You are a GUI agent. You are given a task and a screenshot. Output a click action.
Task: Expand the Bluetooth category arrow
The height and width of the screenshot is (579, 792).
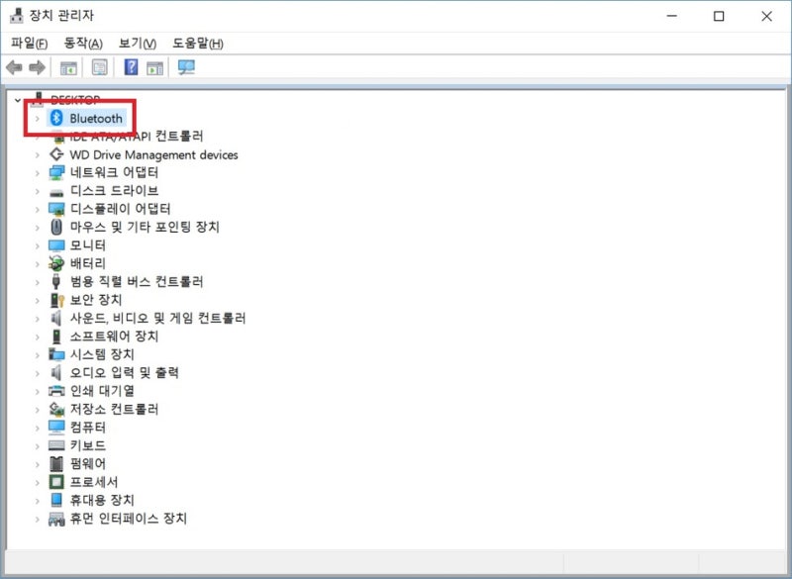pyautogui.click(x=37, y=119)
